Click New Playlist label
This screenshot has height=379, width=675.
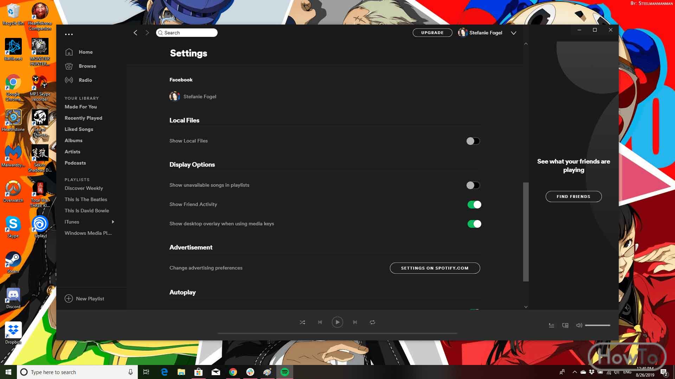90,299
